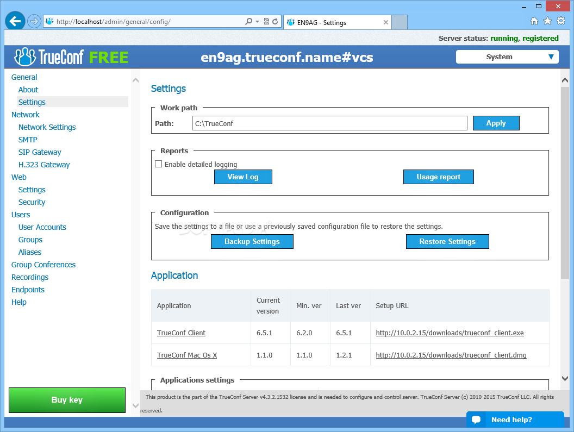Viewport: 574px width, 432px height.
Task: Open Recordings page in sidebar
Action: pyautogui.click(x=30, y=277)
